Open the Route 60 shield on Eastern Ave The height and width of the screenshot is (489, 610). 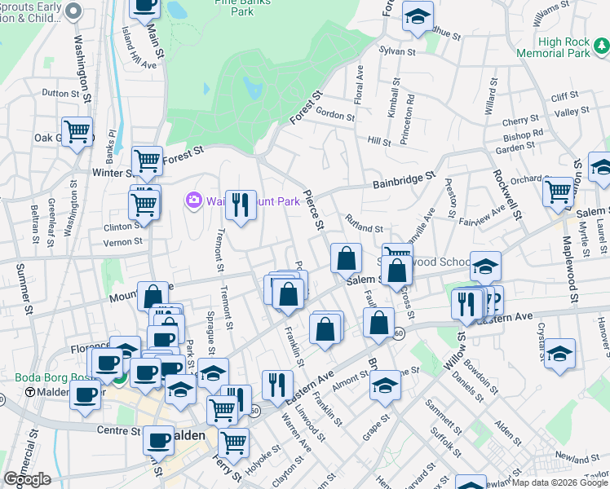tap(398, 333)
